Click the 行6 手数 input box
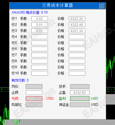 coord(40,49)
